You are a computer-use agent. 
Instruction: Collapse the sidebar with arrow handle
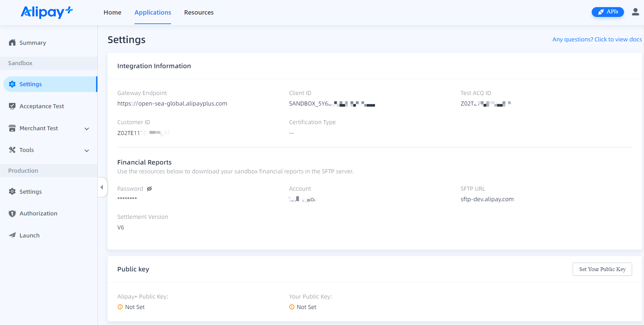pyautogui.click(x=102, y=187)
